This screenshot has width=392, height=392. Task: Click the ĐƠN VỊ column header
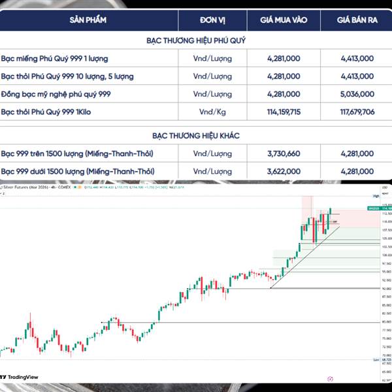[212, 20]
